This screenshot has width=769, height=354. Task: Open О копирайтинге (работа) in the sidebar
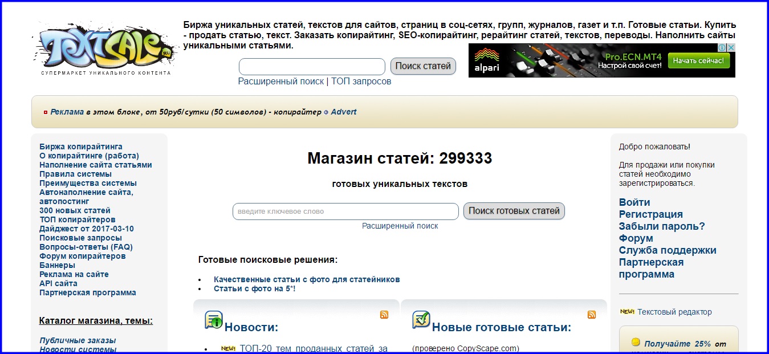89,156
